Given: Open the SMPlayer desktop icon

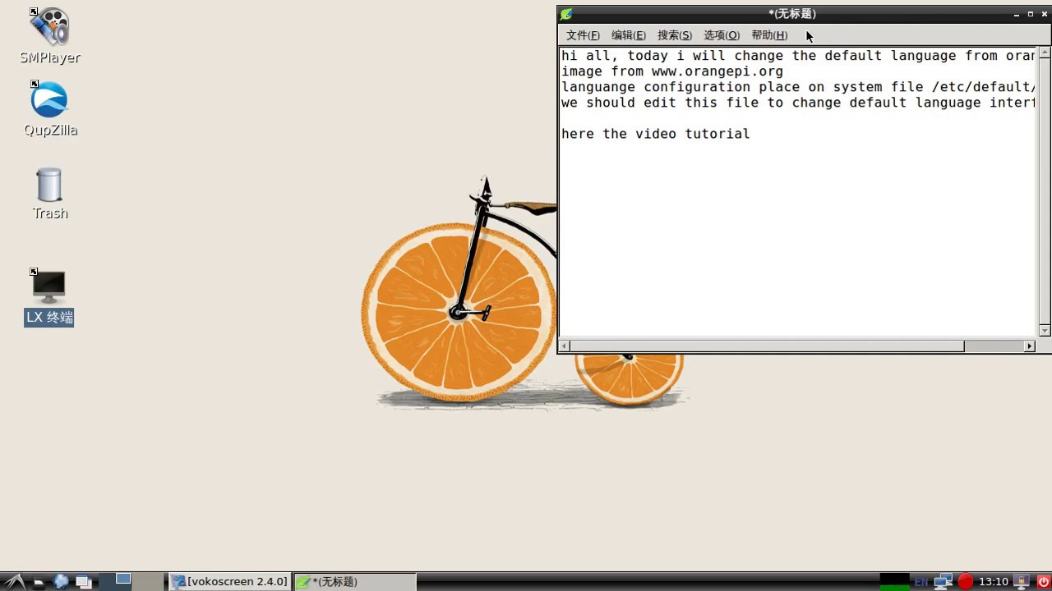Looking at the screenshot, I should pos(49,36).
